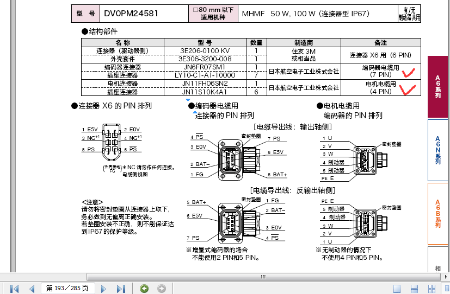The width and height of the screenshot is (450, 294).
Task: Open the A6B 系列 side tab
Action: [x=438, y=214]
